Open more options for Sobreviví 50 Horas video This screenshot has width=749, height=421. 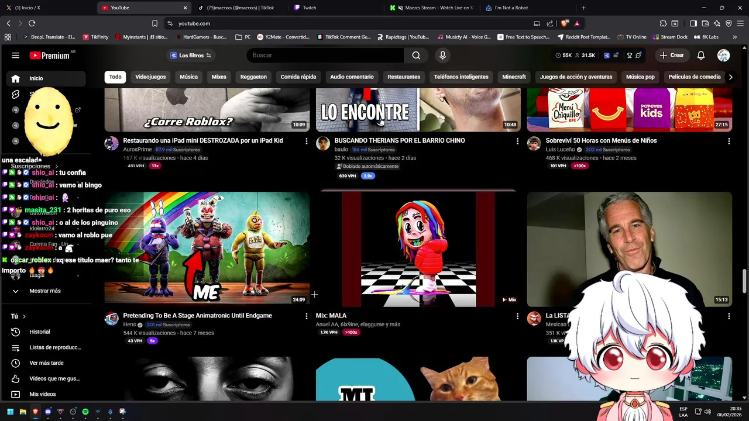click(729, 141)
